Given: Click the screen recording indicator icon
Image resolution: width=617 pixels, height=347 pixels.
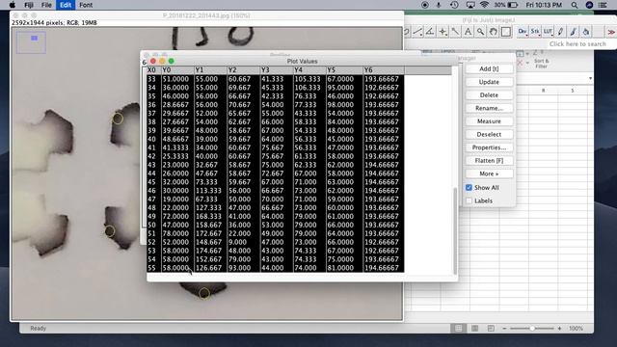Looking at the screenshot, I should (425, 5).
